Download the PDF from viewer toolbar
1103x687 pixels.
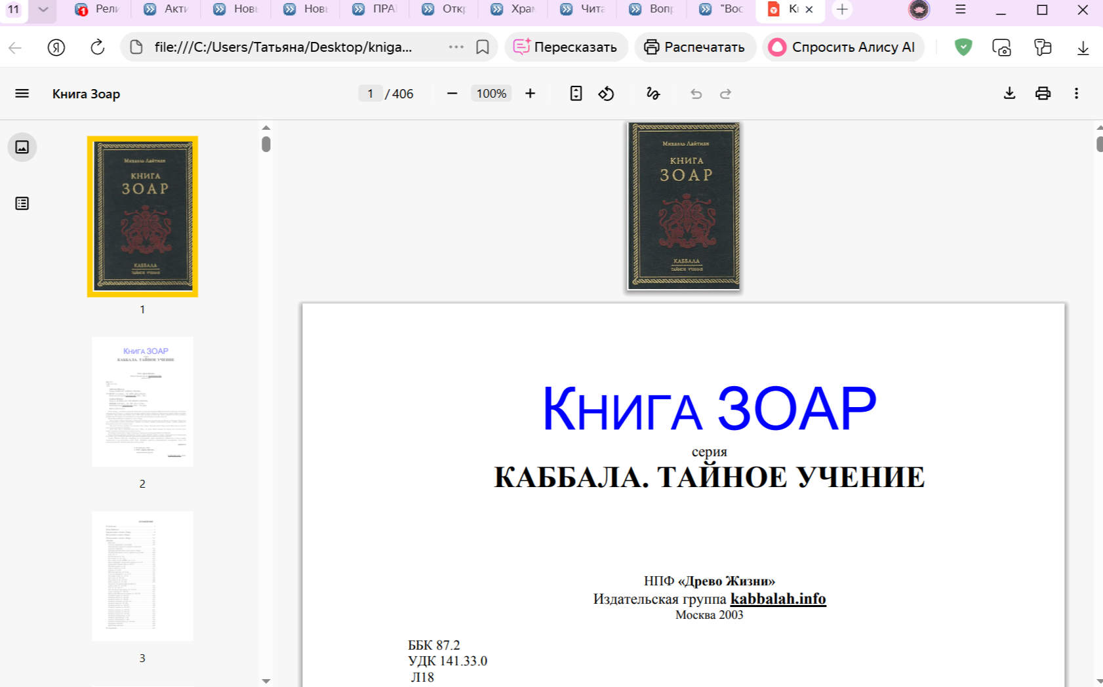pyautogui.click(x=1009, y=94)
